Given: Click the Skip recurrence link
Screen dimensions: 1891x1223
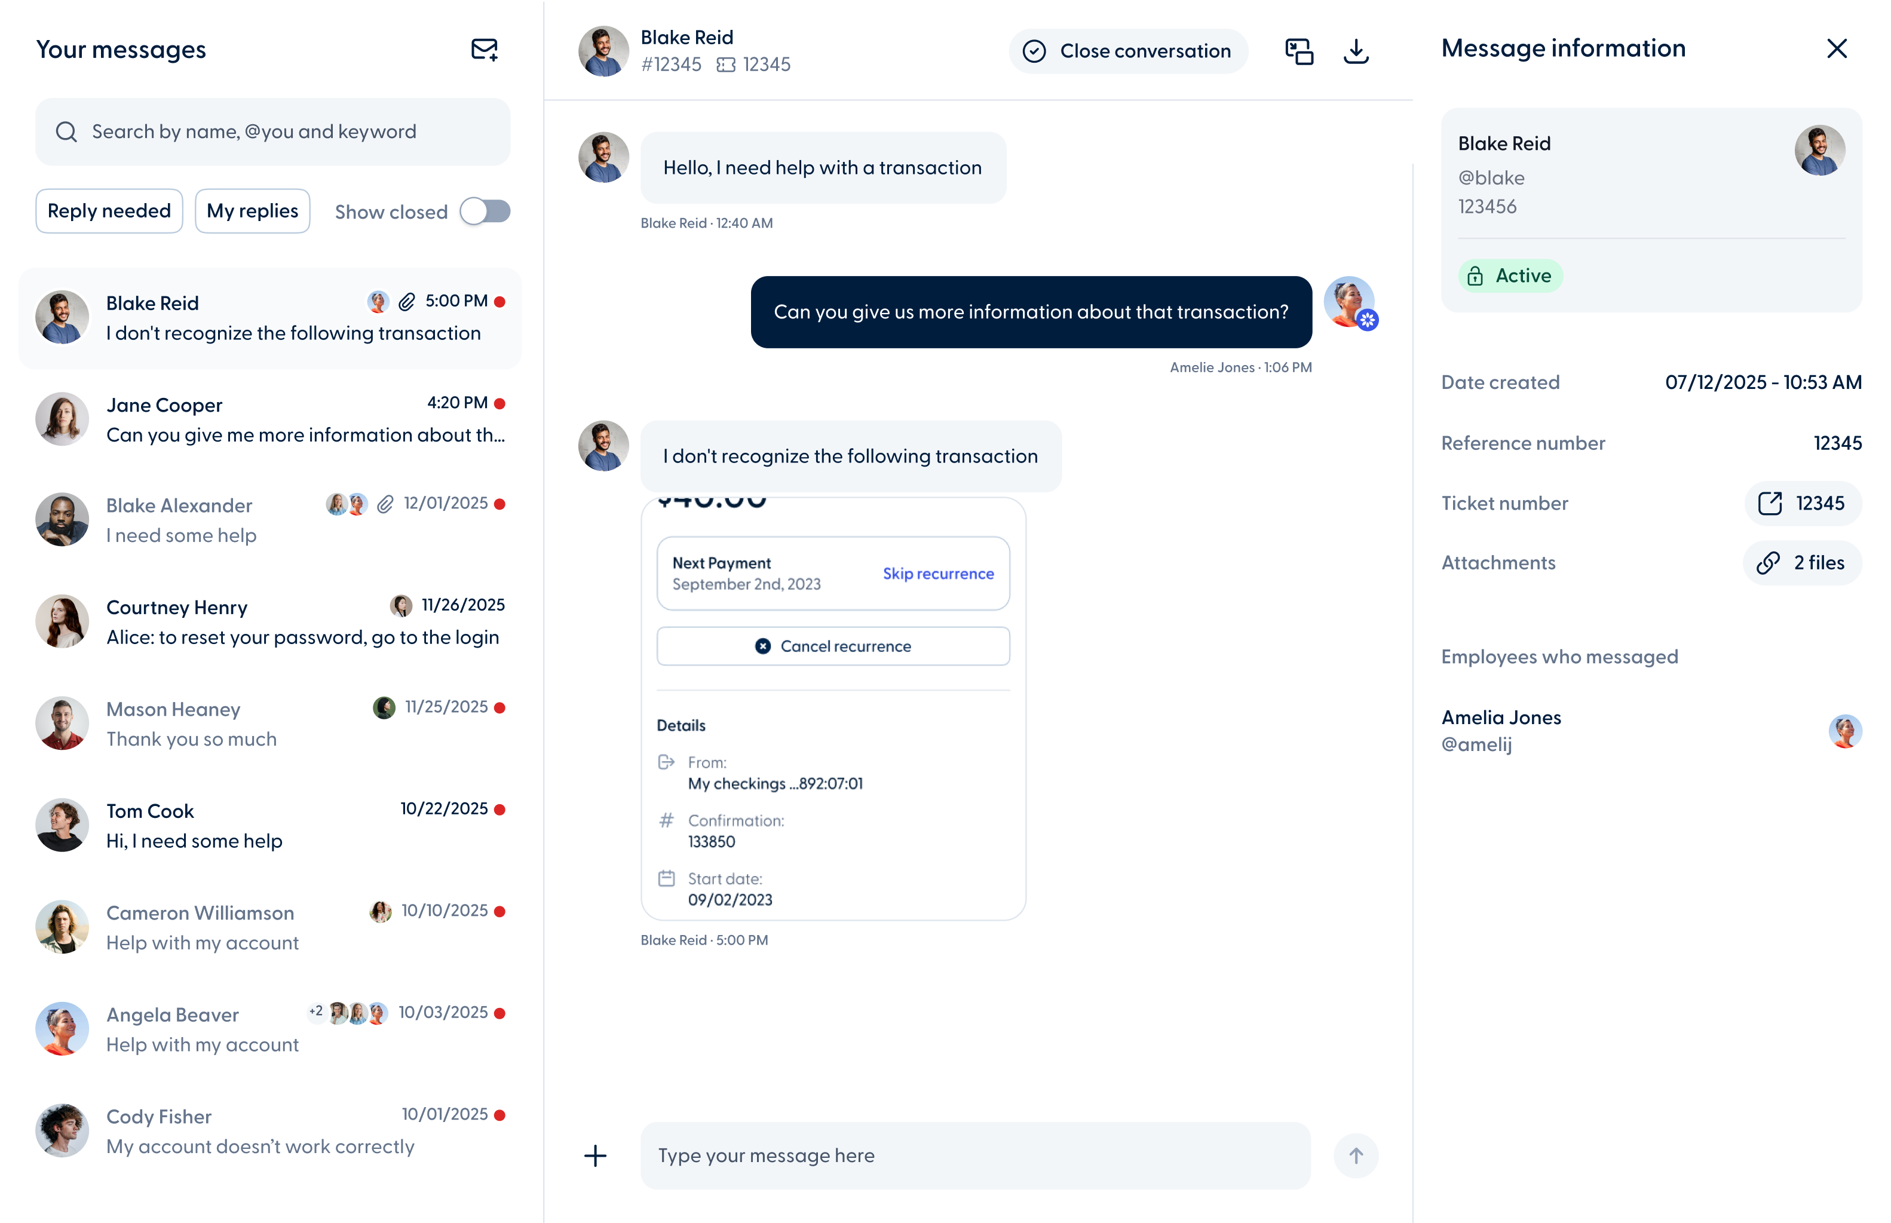Looking at the screenshot, I should pos(937,572).
